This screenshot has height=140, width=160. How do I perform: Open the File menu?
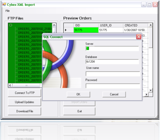coord(7,11)
